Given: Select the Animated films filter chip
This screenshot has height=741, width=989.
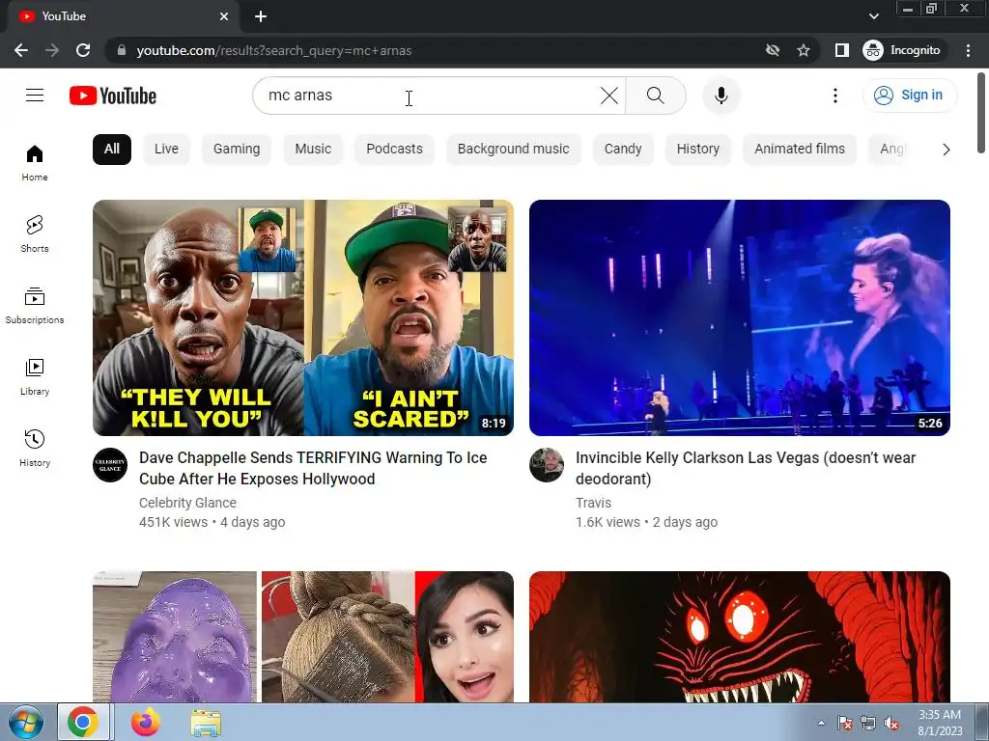Looking at the screenshot, I should 799,150.
